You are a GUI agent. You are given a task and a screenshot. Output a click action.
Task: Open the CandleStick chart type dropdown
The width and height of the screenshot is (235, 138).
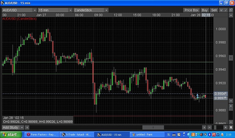tap(91, 10)
